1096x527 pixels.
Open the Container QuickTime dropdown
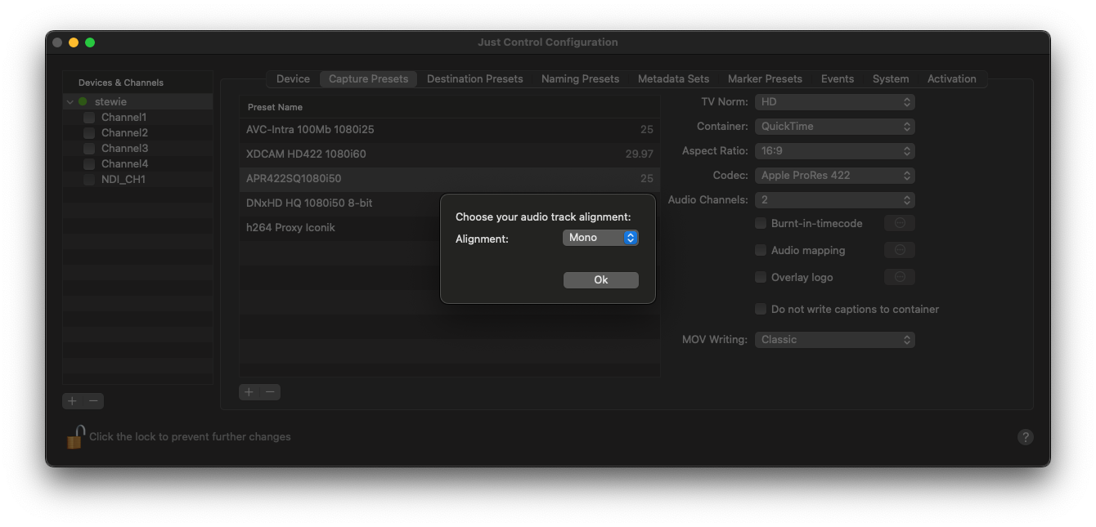(834, 127)
